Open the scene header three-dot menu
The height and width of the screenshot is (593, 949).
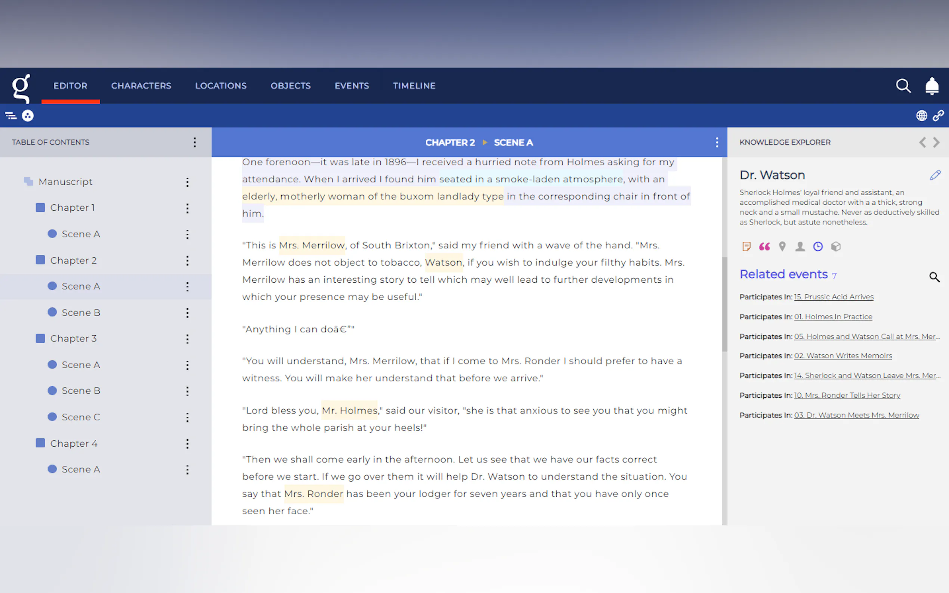(717, 142)
